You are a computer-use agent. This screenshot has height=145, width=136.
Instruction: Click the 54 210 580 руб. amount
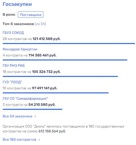pos(42,105)
